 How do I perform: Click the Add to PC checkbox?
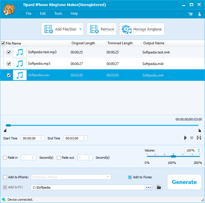5,187
